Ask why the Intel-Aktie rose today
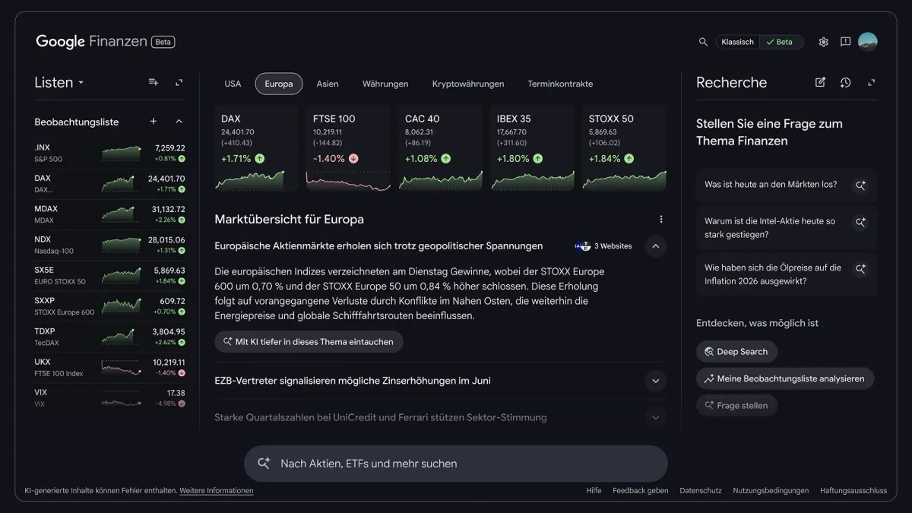Image resolution: width=912 pixels, height=513 pixels. 787,228
